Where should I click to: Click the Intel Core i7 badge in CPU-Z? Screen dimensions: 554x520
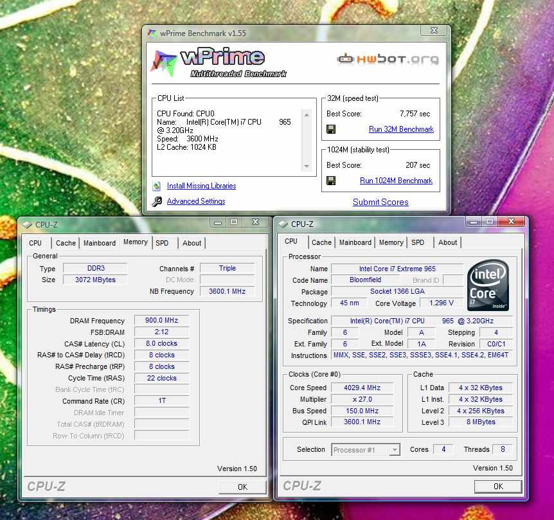click(x=488, y=285)
